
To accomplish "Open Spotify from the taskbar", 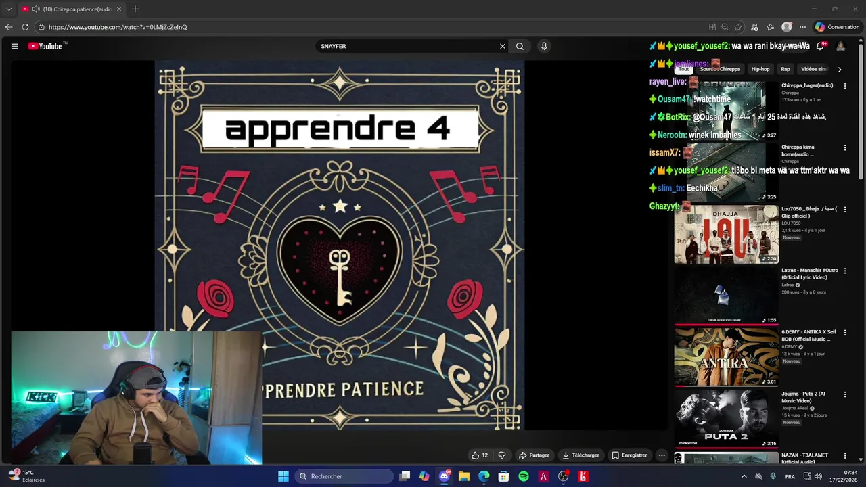I will (524, 476).
